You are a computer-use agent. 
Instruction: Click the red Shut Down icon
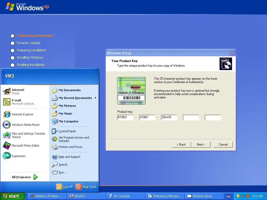tap(79, 187)
